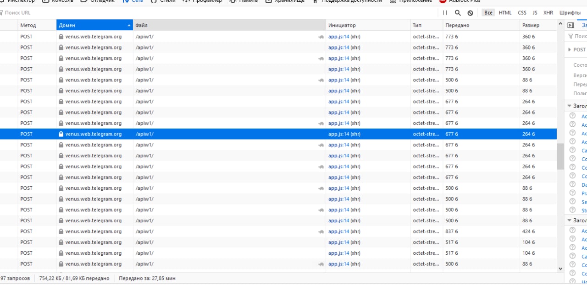Filter requests by CSS type
Image resolution: width=587 pixels, height=285 pixels.
[x=522, y=13]
